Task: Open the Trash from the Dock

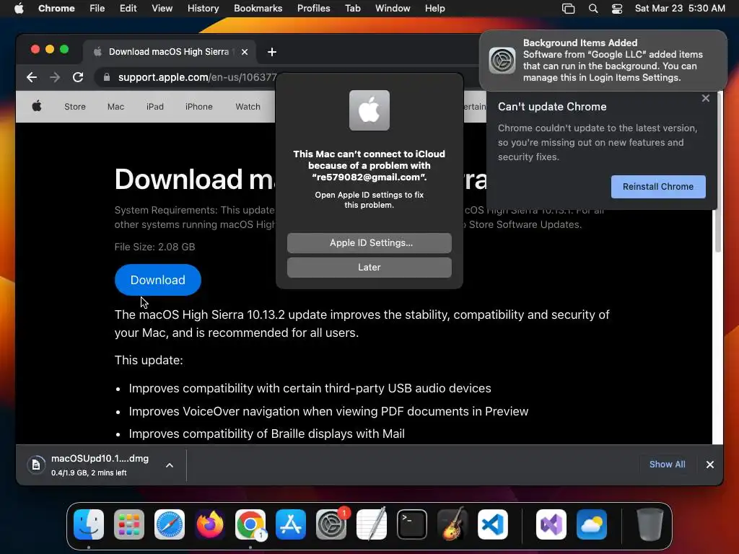Action: [x=650, y=524]
